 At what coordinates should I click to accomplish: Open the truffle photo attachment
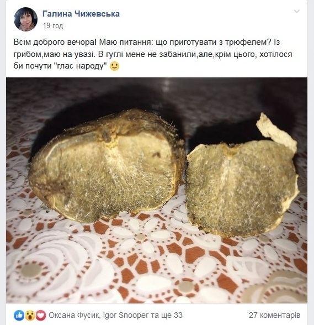157,190
